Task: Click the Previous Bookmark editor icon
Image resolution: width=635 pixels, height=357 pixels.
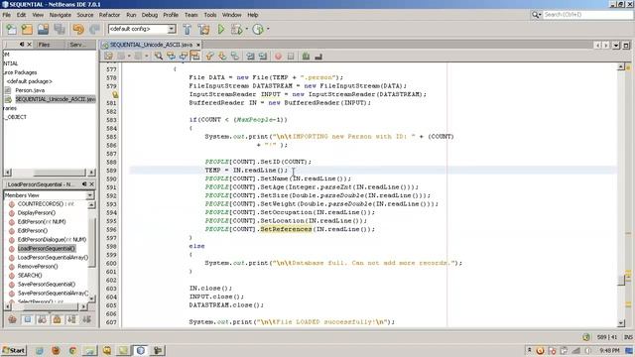Action: point(209,57)
